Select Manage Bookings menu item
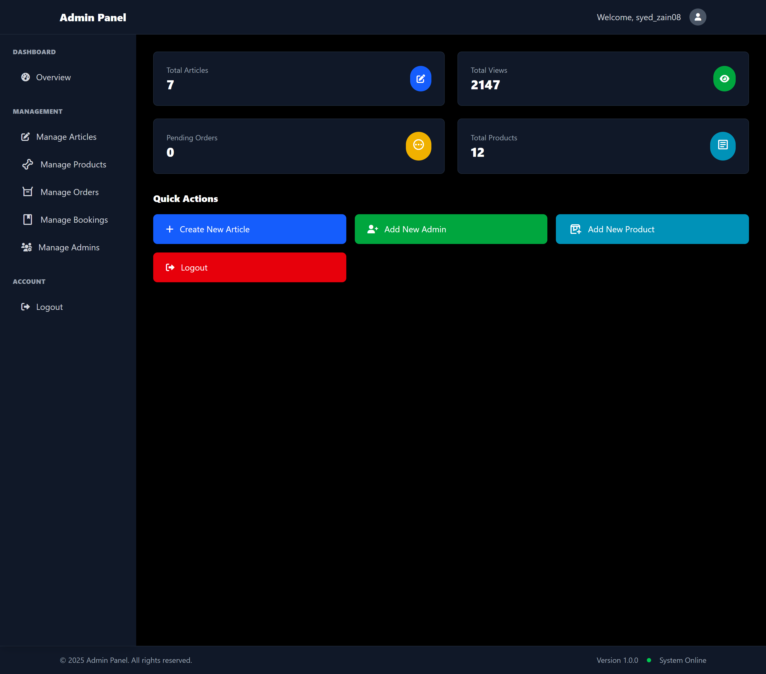 [74, 220]
